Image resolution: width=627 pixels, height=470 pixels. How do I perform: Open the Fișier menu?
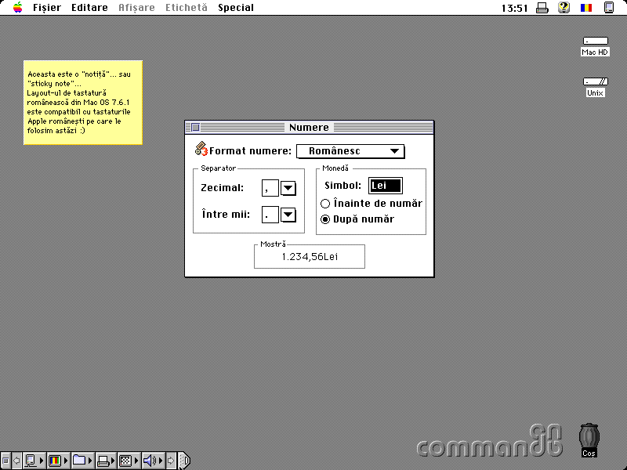click(x=46, y=8)
